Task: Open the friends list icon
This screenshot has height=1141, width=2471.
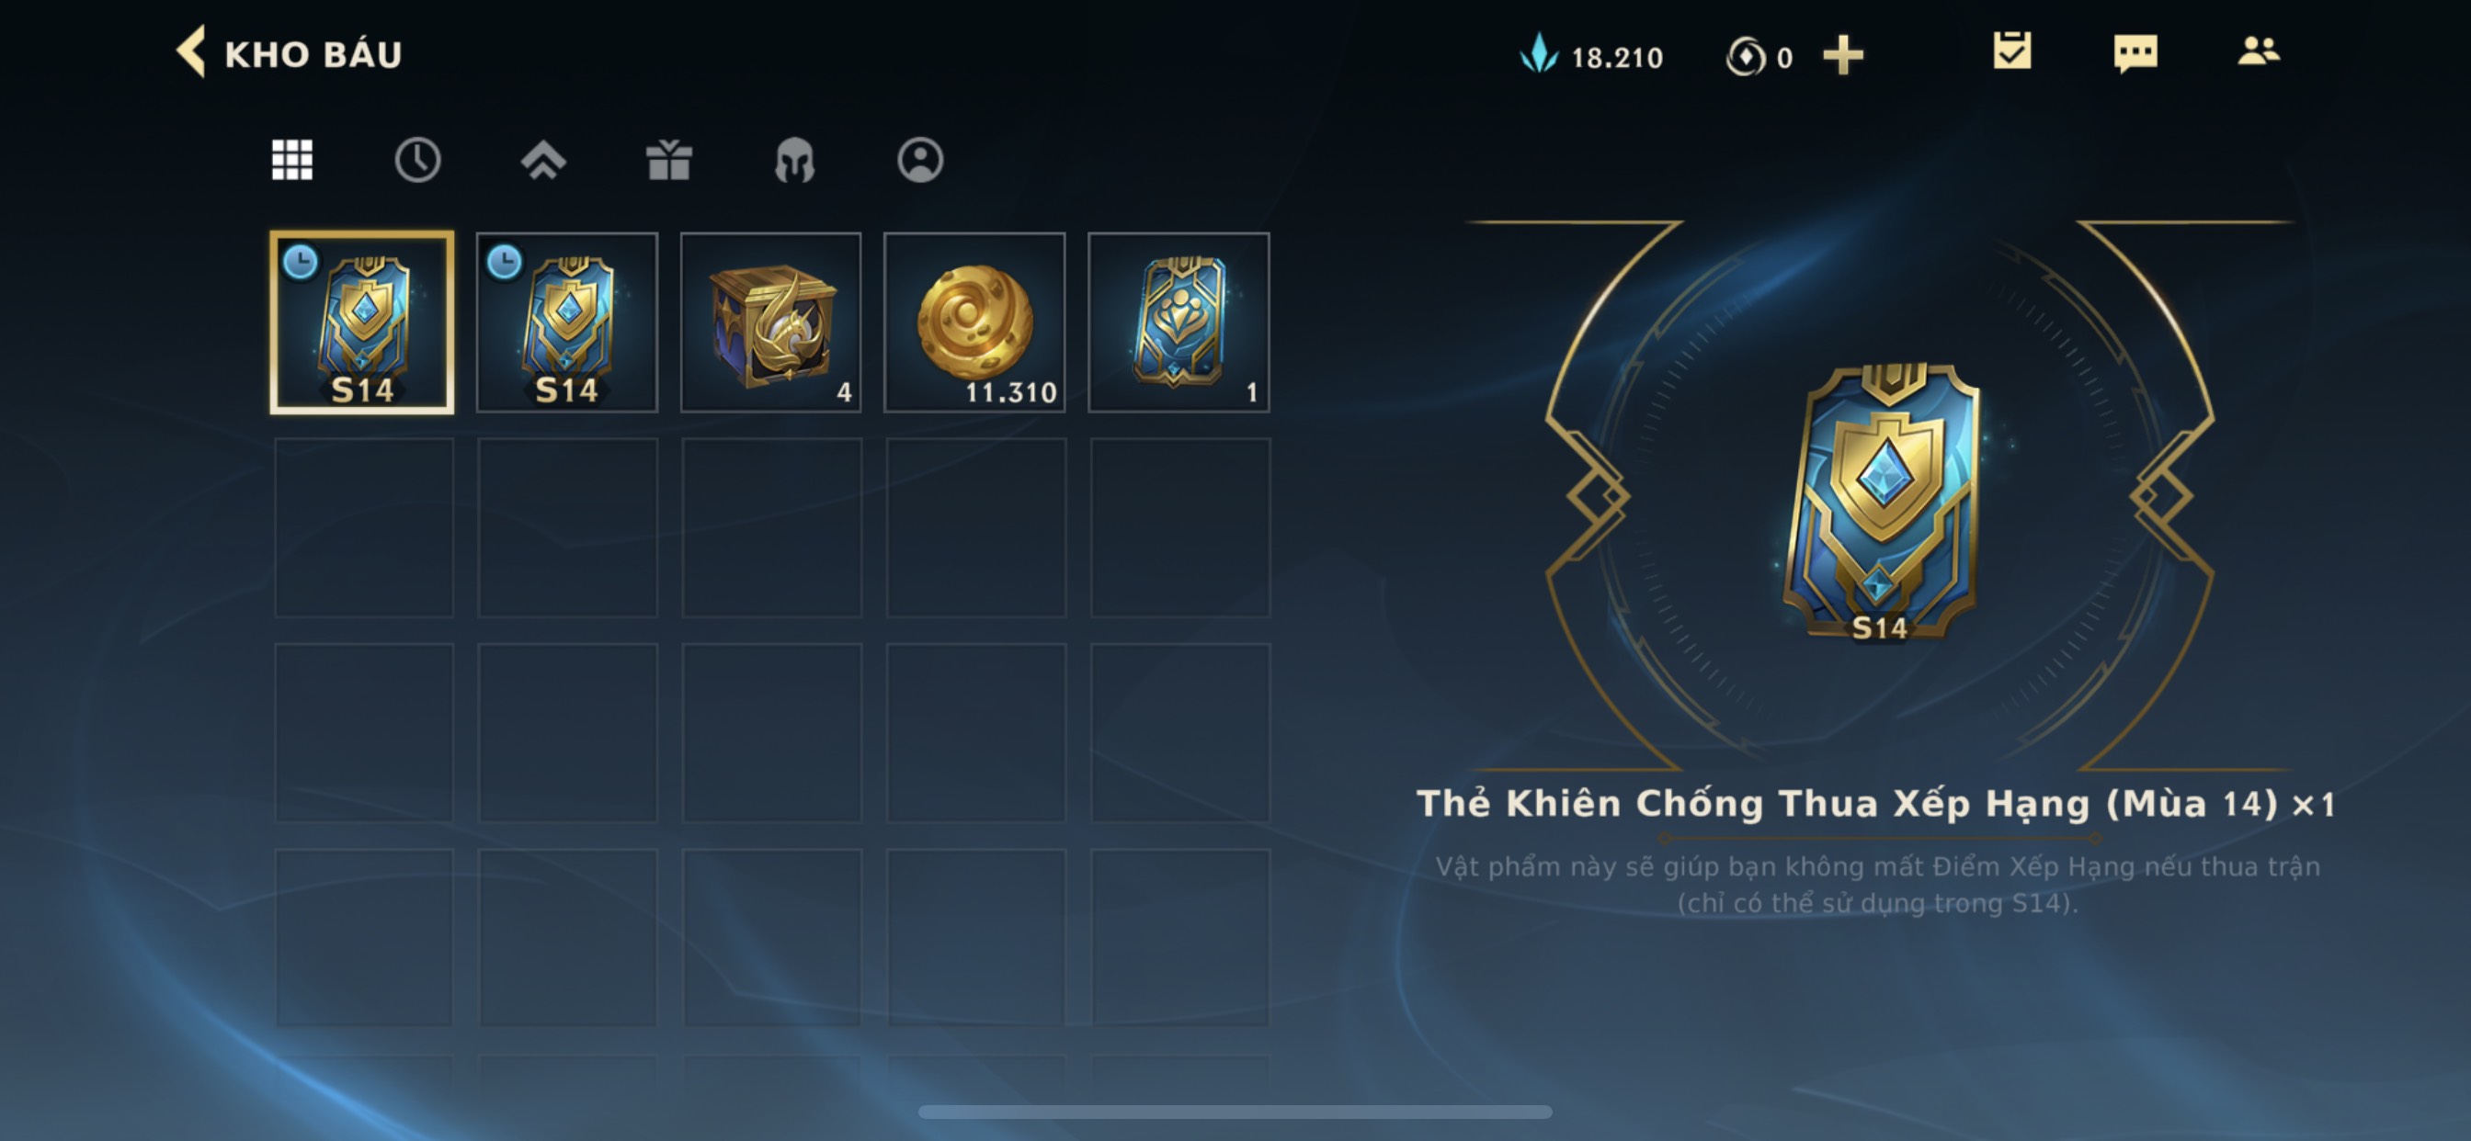Action: point(2258,51)
